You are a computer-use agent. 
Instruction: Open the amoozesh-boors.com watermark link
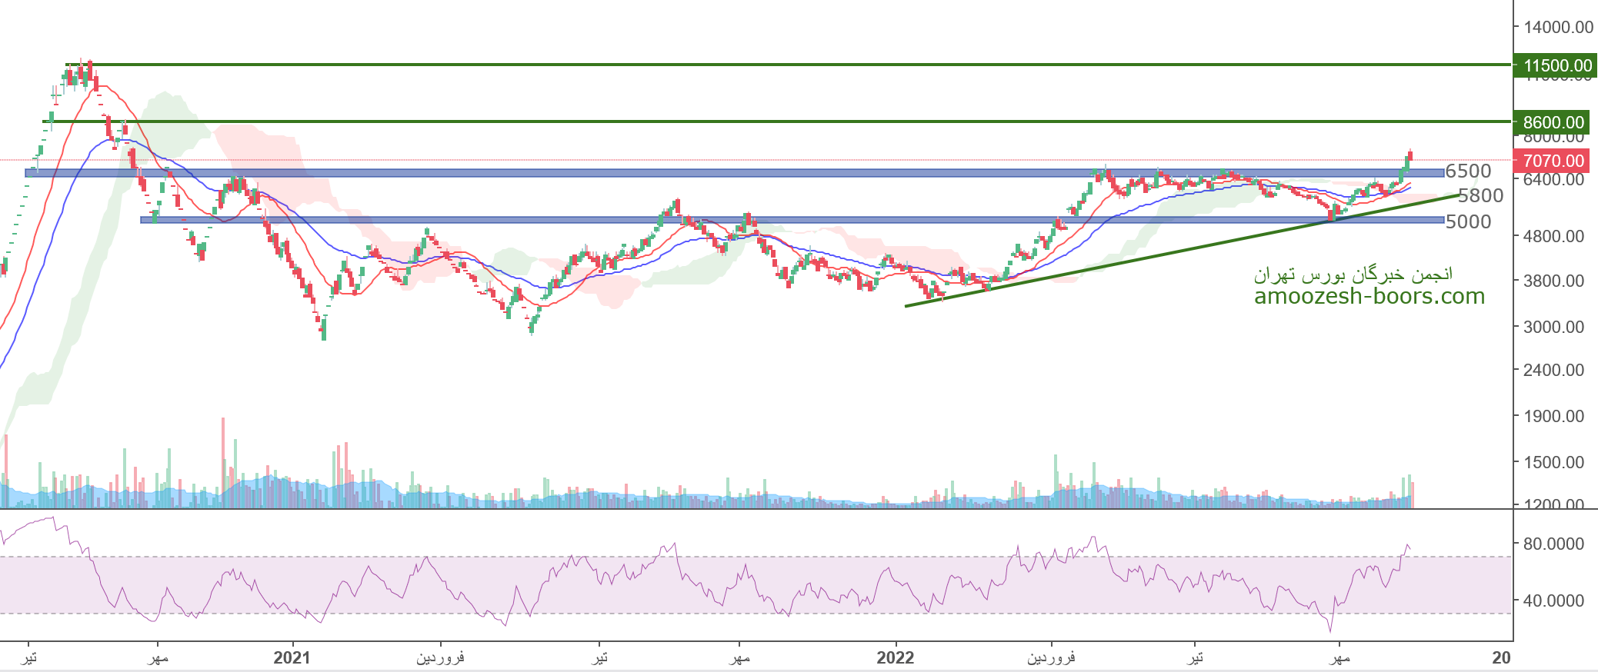pyautogui.click(x=1369, y=297)
